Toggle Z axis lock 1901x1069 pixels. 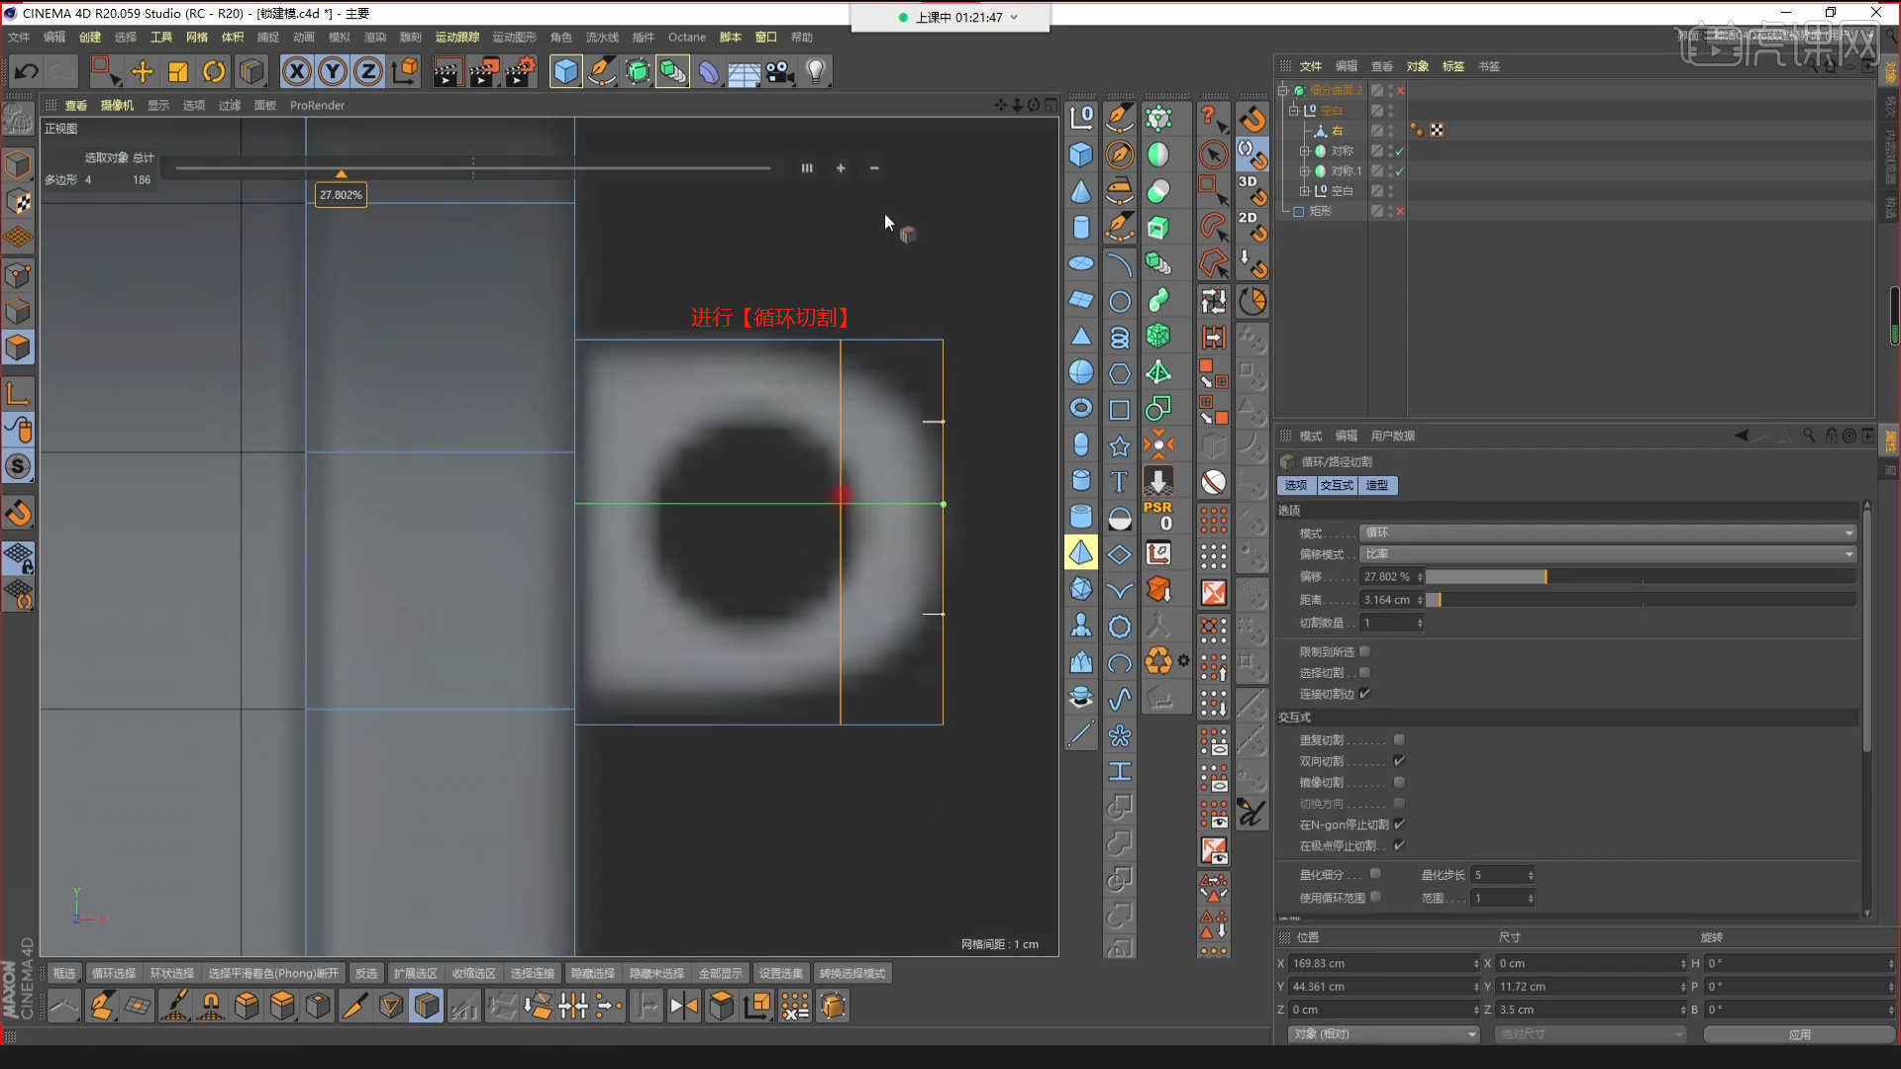click(x=368, y=71)
